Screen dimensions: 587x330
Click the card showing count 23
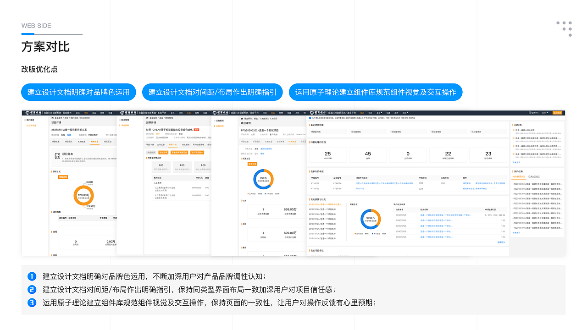tap(488, 155)
